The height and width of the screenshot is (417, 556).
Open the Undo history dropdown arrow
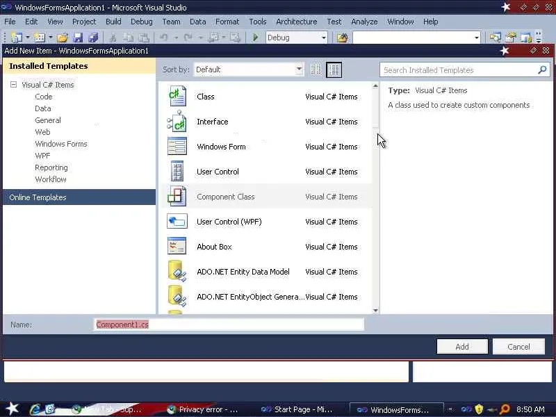pyautogui.click(x=176, y=38)
